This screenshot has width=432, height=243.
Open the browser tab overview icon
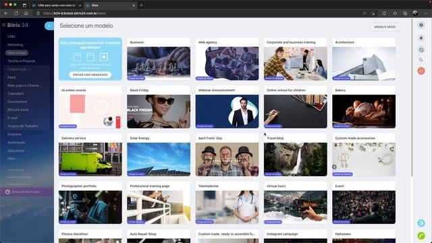[24, 5]
